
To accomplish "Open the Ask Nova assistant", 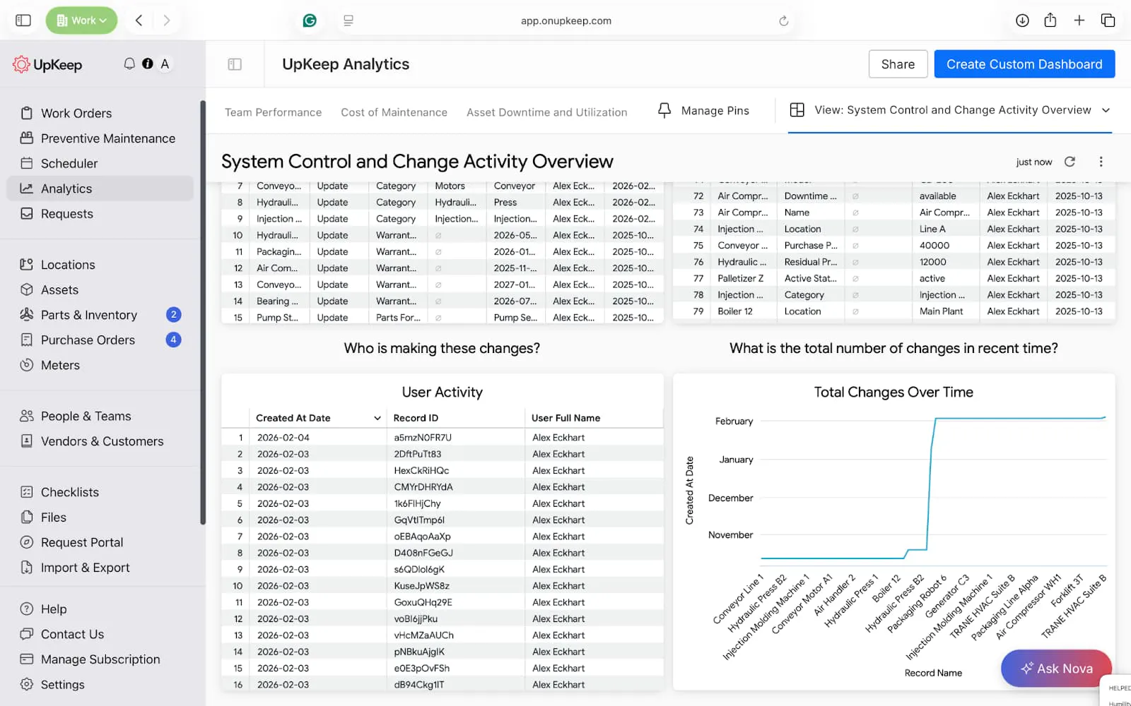I will (1056, 668).
